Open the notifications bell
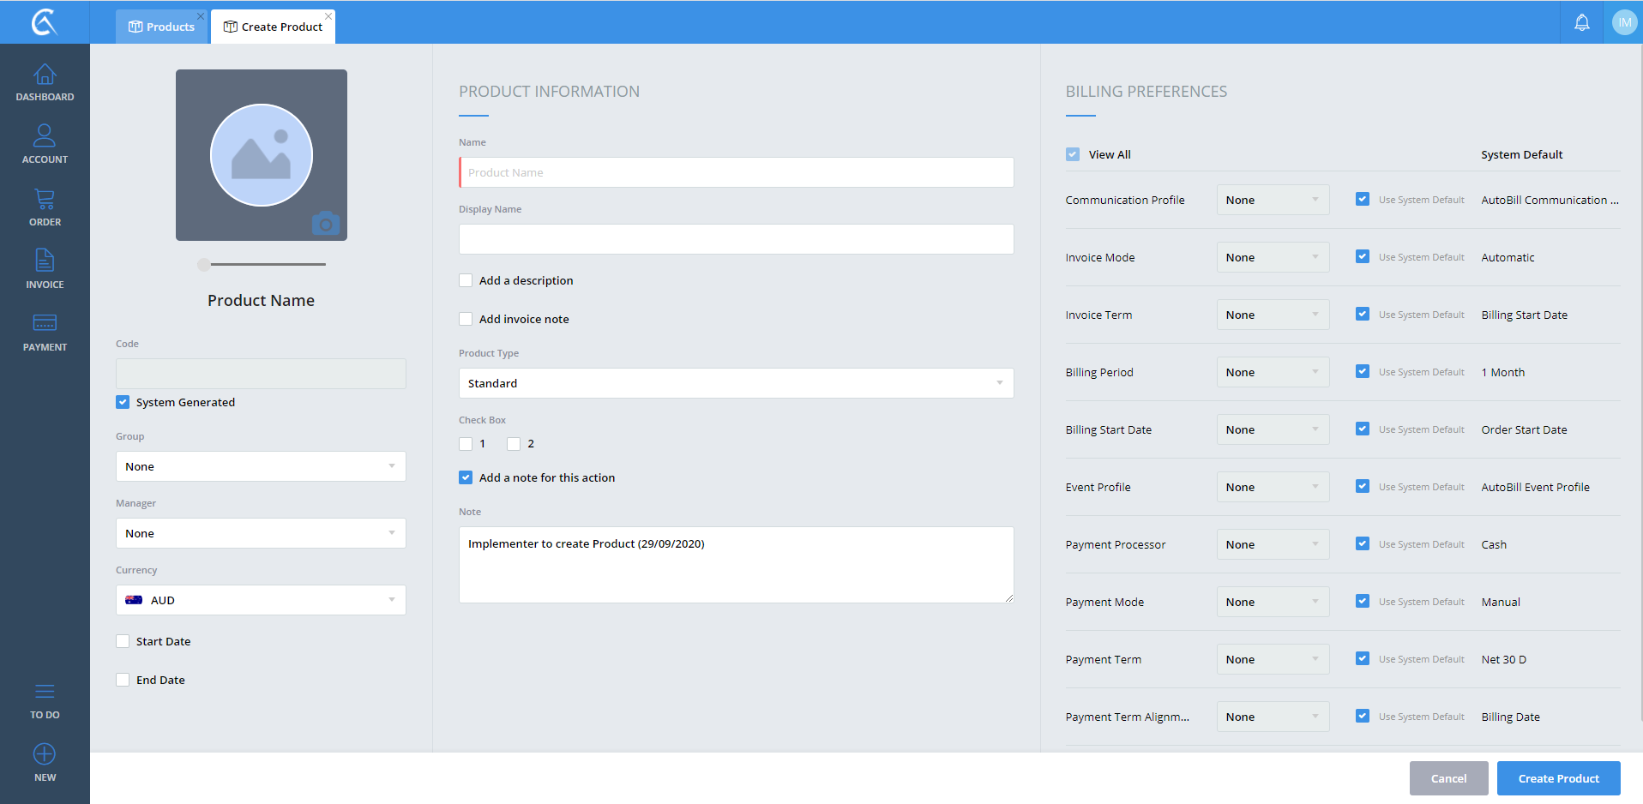The image size is (1643, 804). point(1581,22)
